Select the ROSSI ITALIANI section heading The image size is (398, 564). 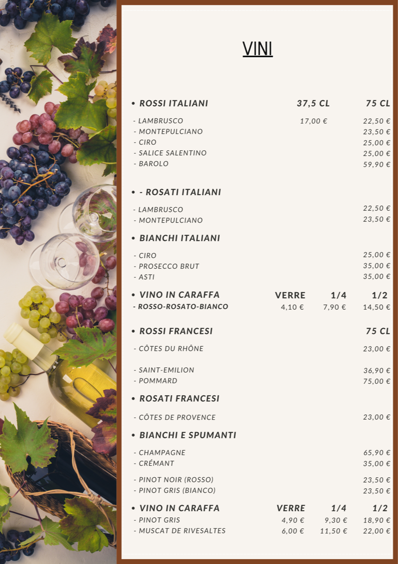173,103
